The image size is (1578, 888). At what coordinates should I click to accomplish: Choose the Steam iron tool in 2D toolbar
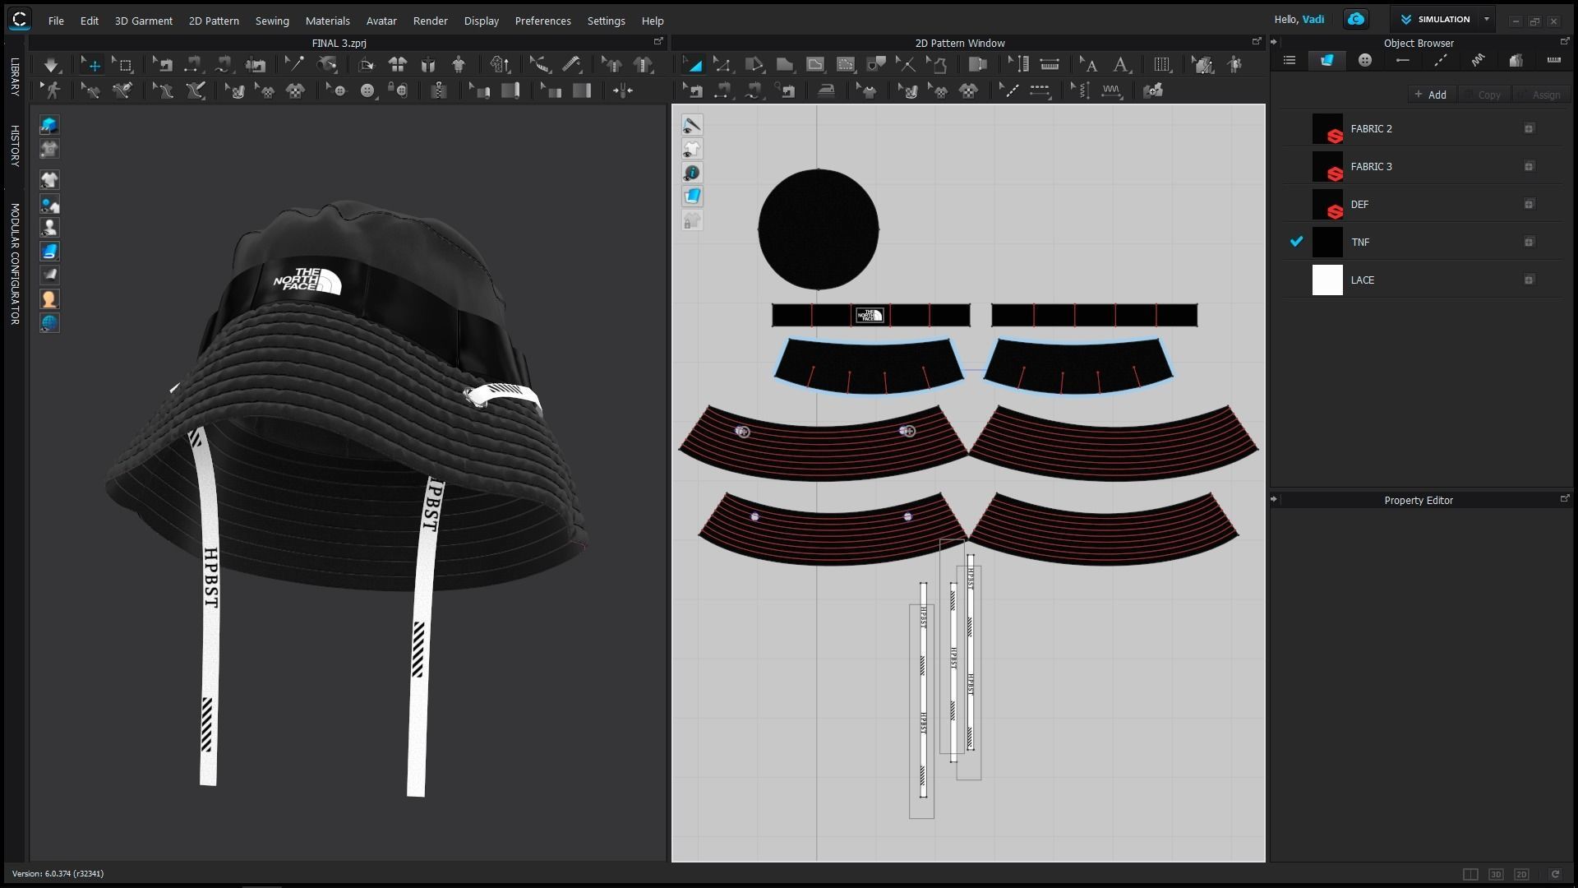point(826,90)
